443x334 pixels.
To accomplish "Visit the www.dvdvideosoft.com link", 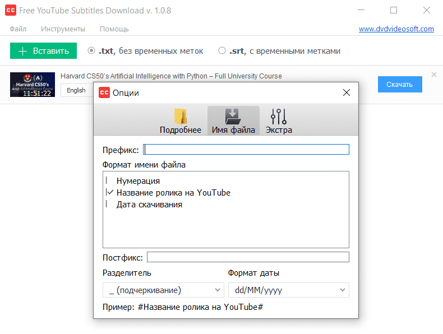I will 396,29.
